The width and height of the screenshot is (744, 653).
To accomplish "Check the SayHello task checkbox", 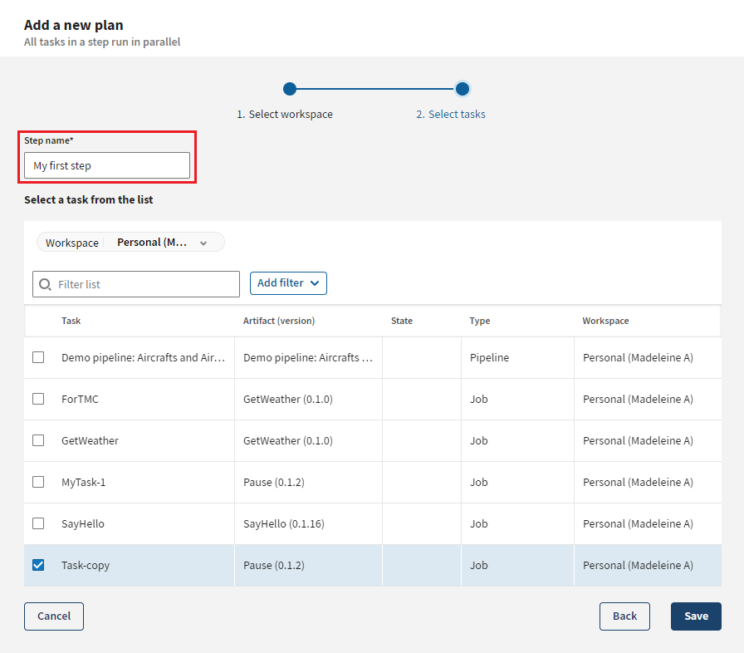I will click(38, 523).
